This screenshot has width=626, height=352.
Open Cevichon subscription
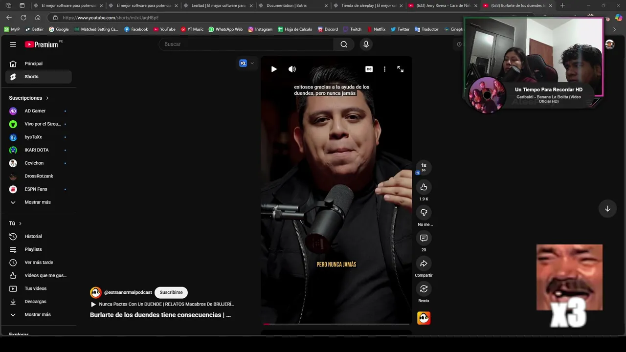(38, 163)
